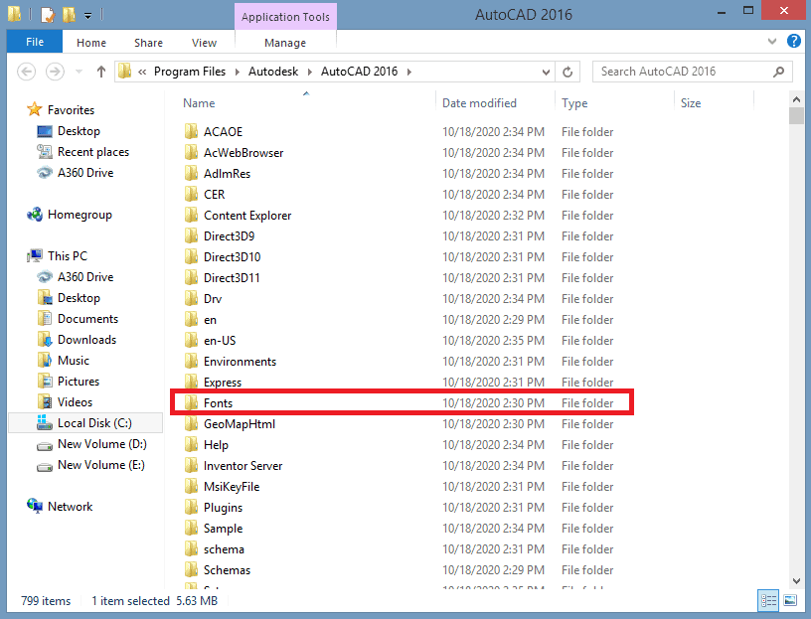The image size is (811, 619).
Task: Select the Sample folder
Action: point(223,529)
